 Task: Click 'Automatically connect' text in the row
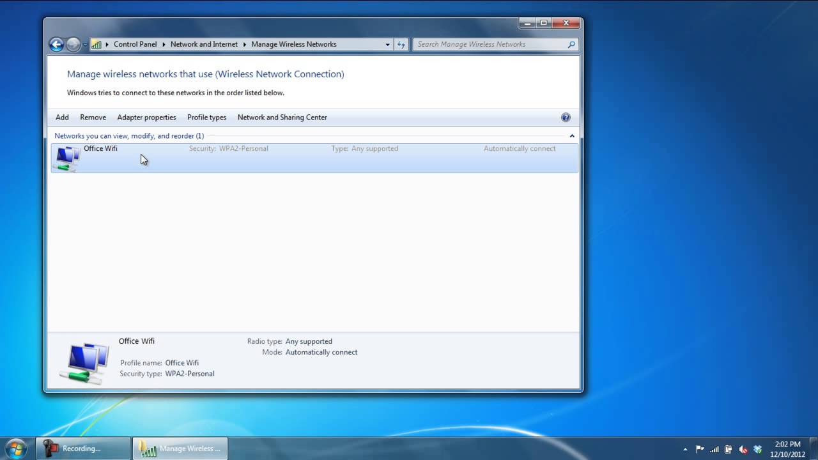click(520, 149)
